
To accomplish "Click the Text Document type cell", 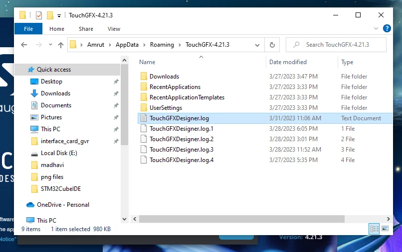I will point(361,118).
